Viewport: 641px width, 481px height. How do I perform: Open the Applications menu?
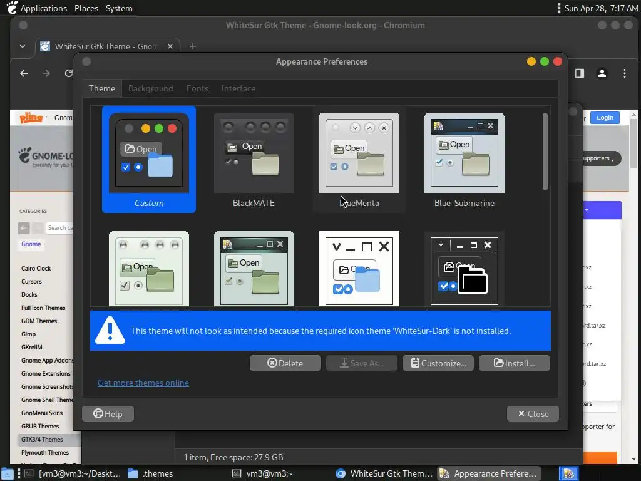click(44, 8)
